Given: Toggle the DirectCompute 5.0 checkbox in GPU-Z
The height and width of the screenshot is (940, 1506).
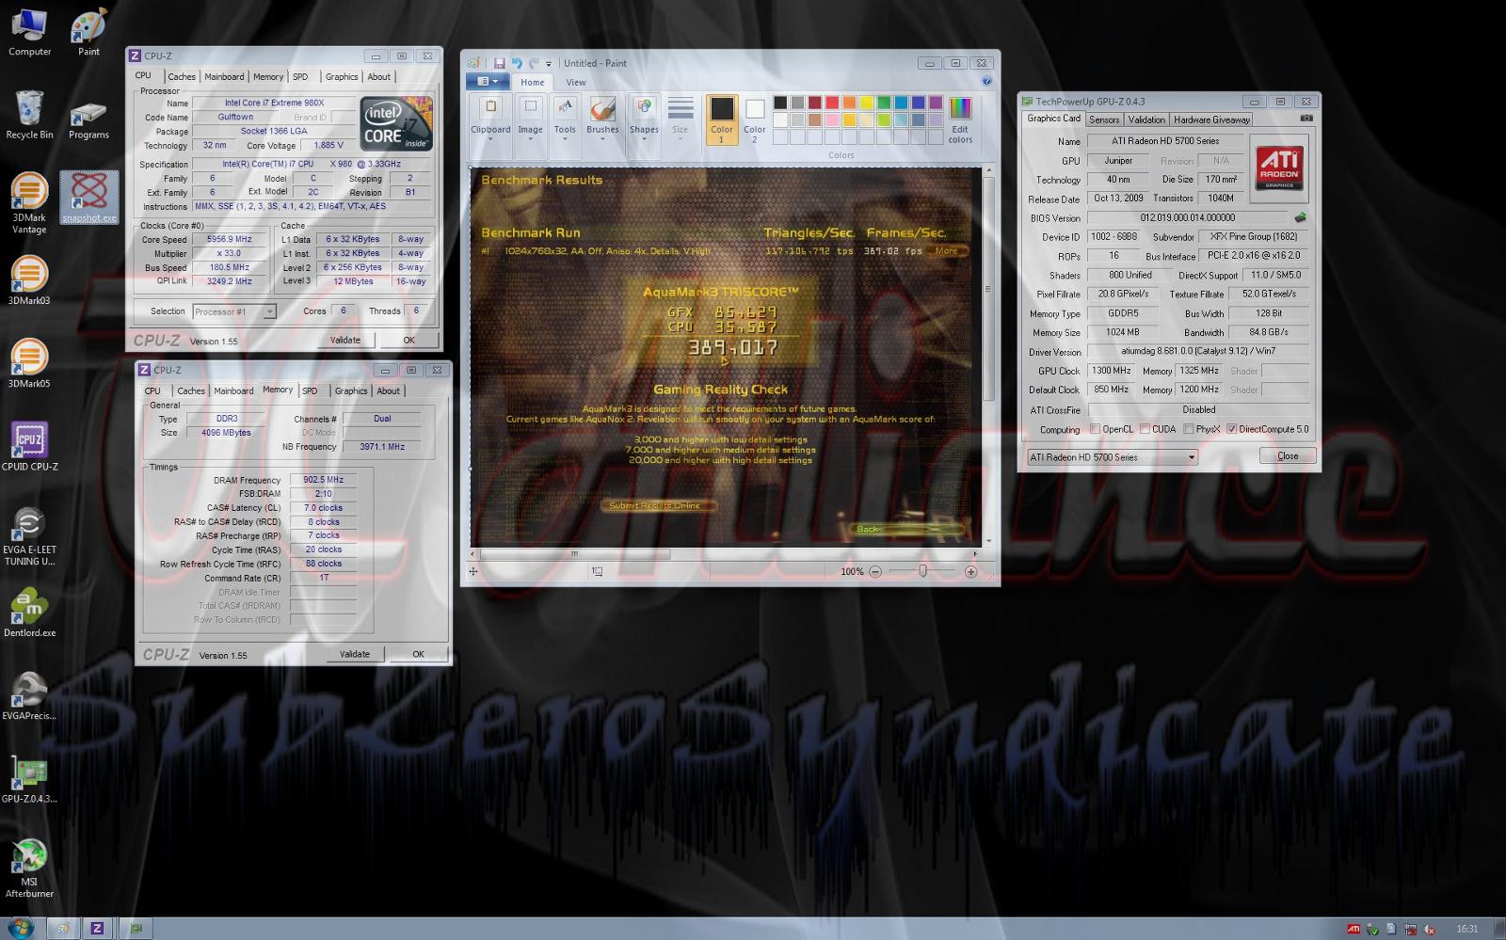Looking at the screenshot, I should (1231, 429).
